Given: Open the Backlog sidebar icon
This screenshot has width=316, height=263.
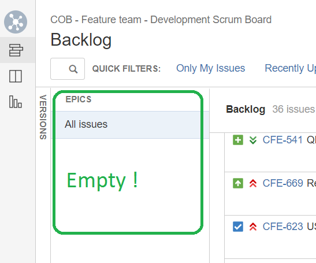Looking at the screenshot, I should point(16,50).
